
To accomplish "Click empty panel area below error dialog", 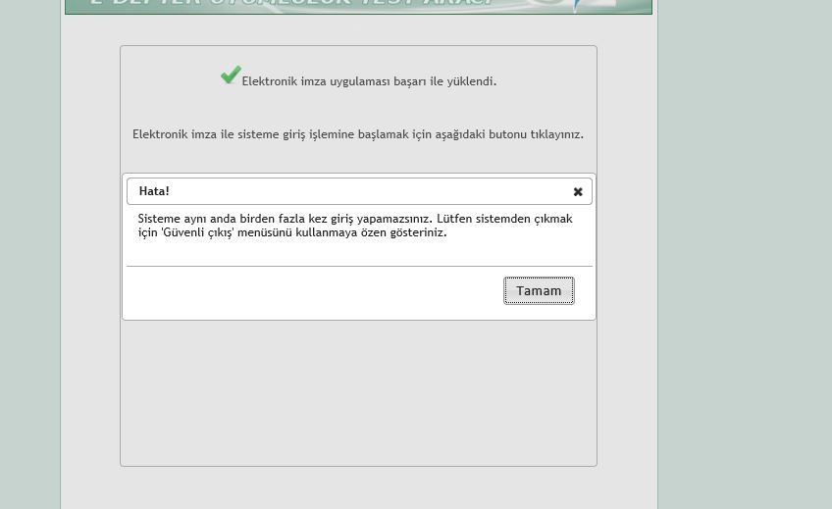I will 358,392.
